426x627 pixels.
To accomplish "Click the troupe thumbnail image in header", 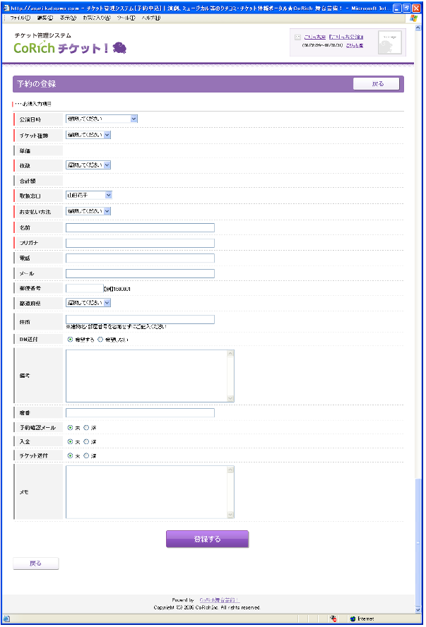I will (x=390, y=44).
